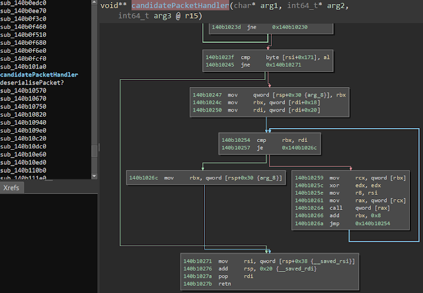The width and height of the screenshot is (423, 293).
Task: Click function list scrollbar up arrow
Action: pos(94,2)
